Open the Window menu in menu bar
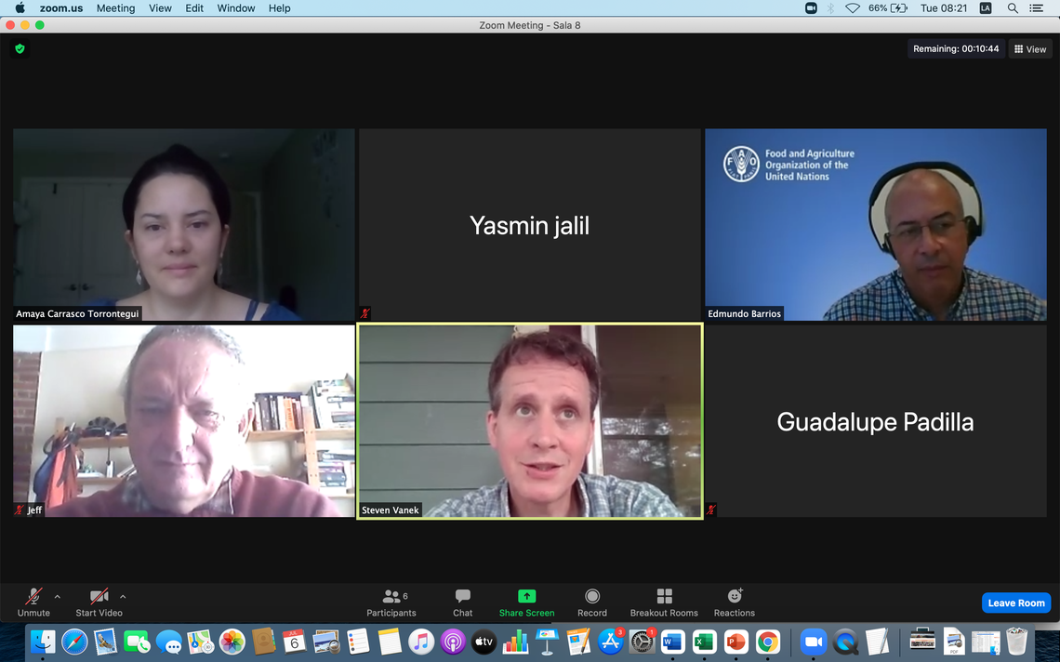1060x662 pixels. pyautogui.click(x=236, y=8)
